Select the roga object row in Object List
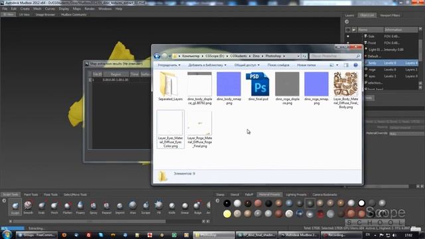This screenshot has width=425, height=239. coord(391,70)
